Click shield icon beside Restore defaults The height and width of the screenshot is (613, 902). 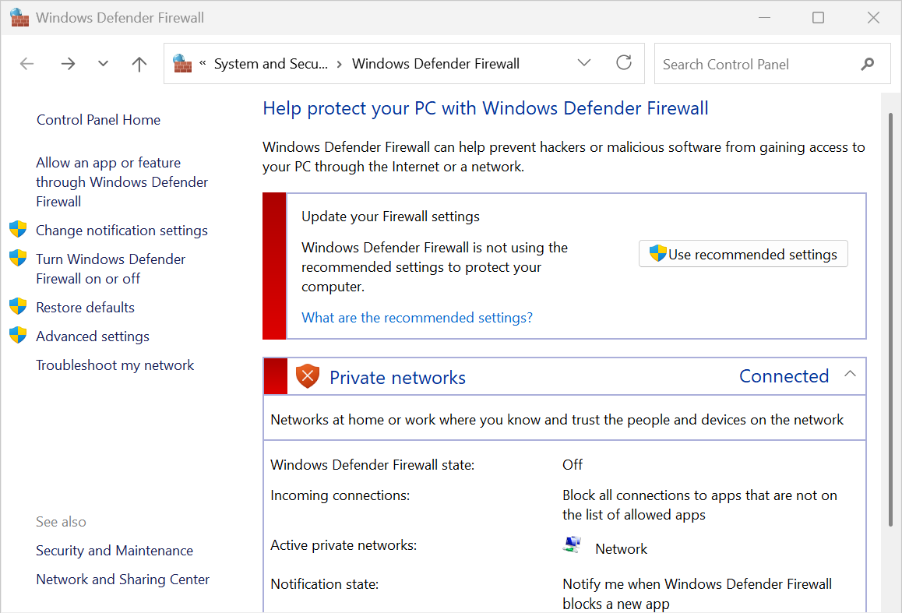18,306
